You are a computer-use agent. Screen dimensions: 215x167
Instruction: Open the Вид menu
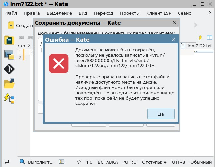tap(83, 13)
